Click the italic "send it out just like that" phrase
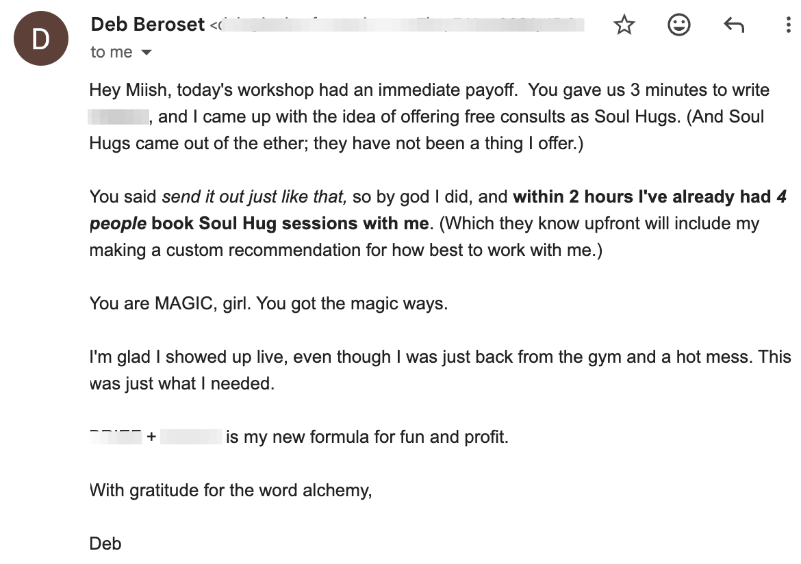Image resolution: width=801 pixels, height=564 pixels. (x=254, y=197)
